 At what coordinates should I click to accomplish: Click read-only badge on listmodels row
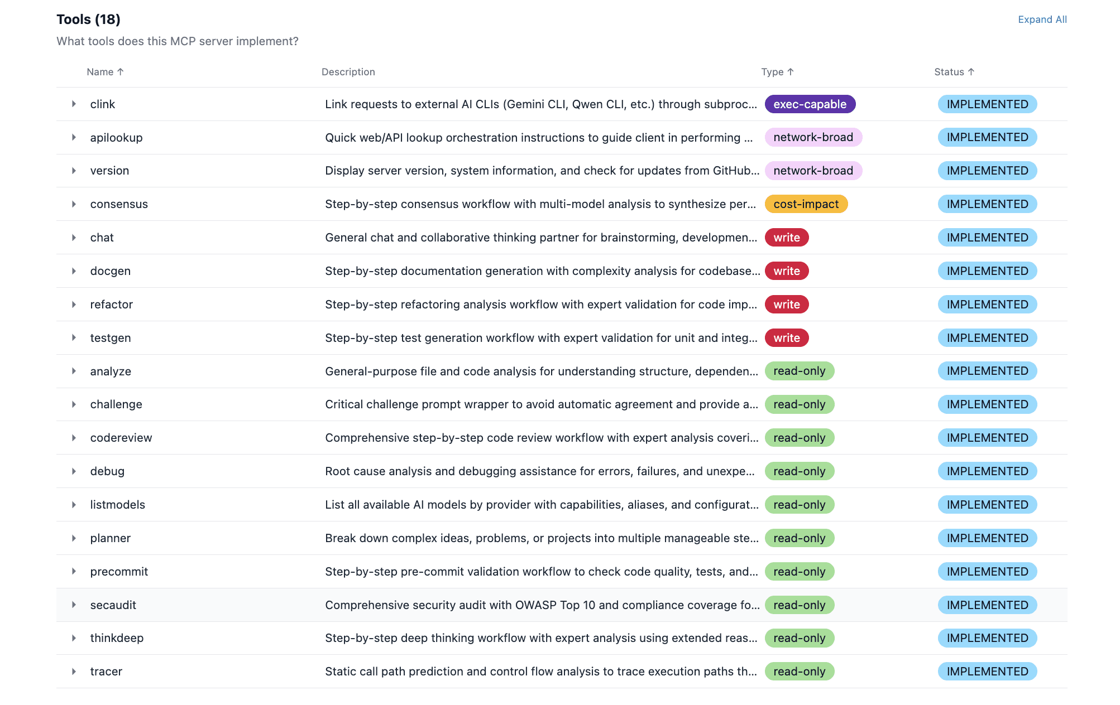click(799, 505)
